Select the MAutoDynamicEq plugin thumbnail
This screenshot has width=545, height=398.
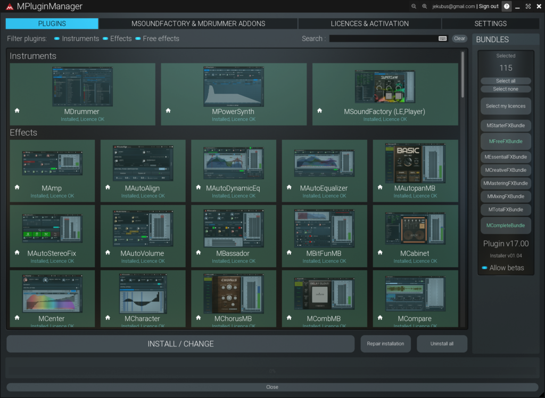234,165
